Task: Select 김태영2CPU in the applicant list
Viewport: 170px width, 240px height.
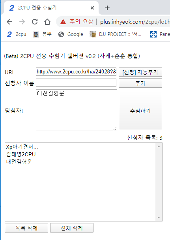Action: point(21,154)
